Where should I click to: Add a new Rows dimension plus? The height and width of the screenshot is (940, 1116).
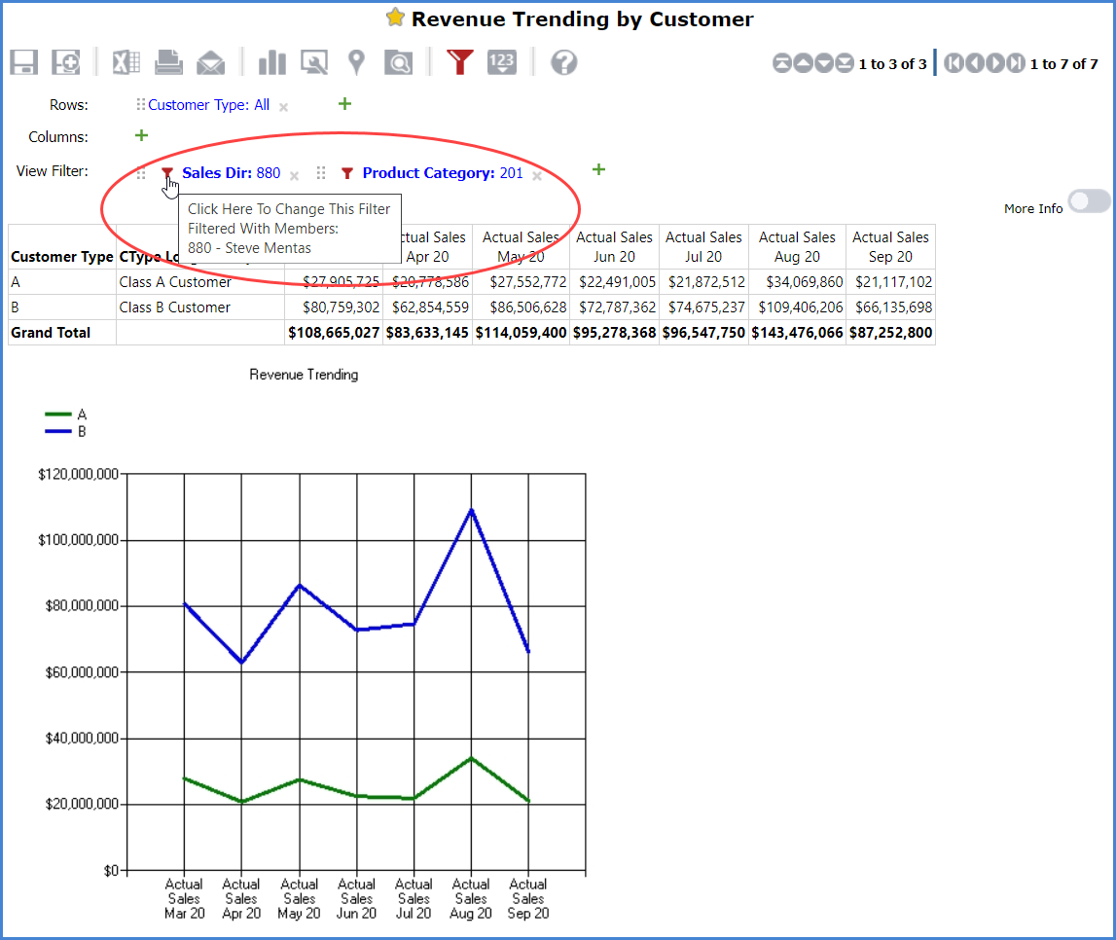tap(344, 104)
